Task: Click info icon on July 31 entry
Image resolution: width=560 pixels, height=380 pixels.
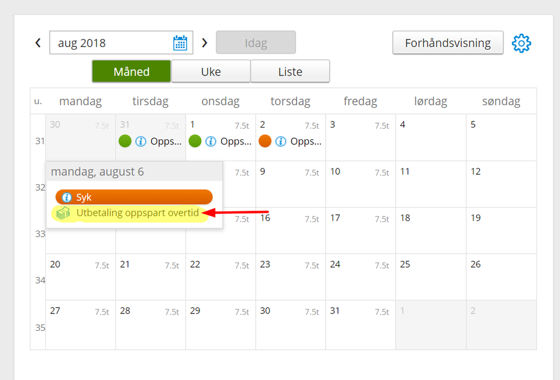Action: (141, 142)
